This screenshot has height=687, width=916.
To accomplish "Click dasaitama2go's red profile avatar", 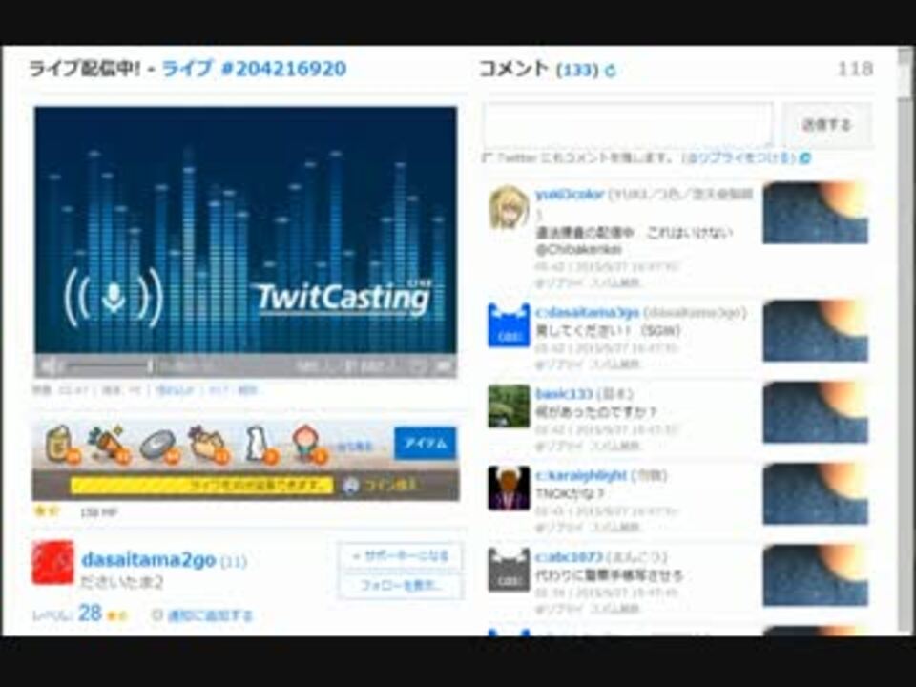I will pyautogui.click(x=52, y=562).
